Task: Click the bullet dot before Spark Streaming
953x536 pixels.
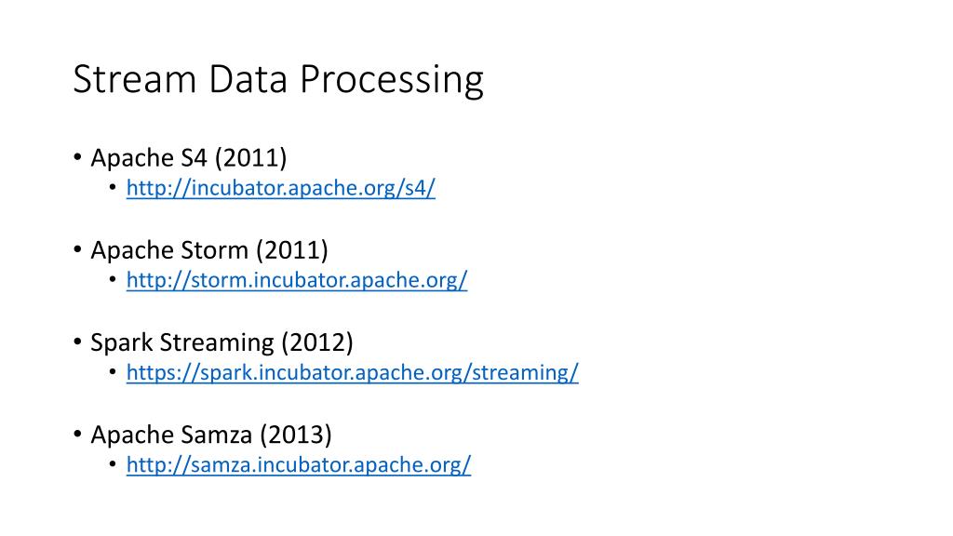Action: tap(77, 342)
